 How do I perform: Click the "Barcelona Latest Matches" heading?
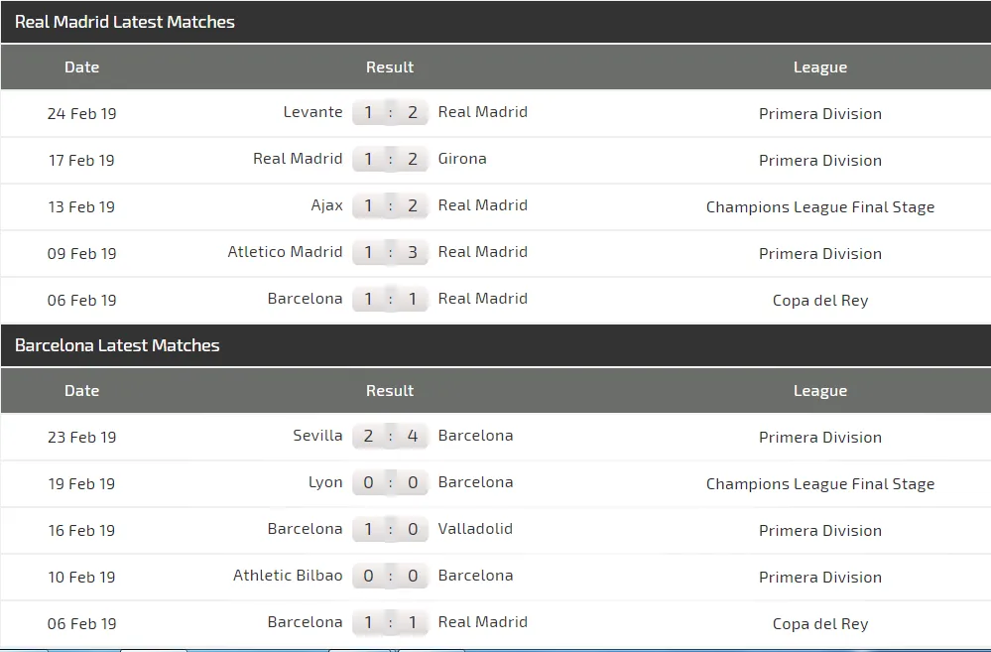(117, 345)
